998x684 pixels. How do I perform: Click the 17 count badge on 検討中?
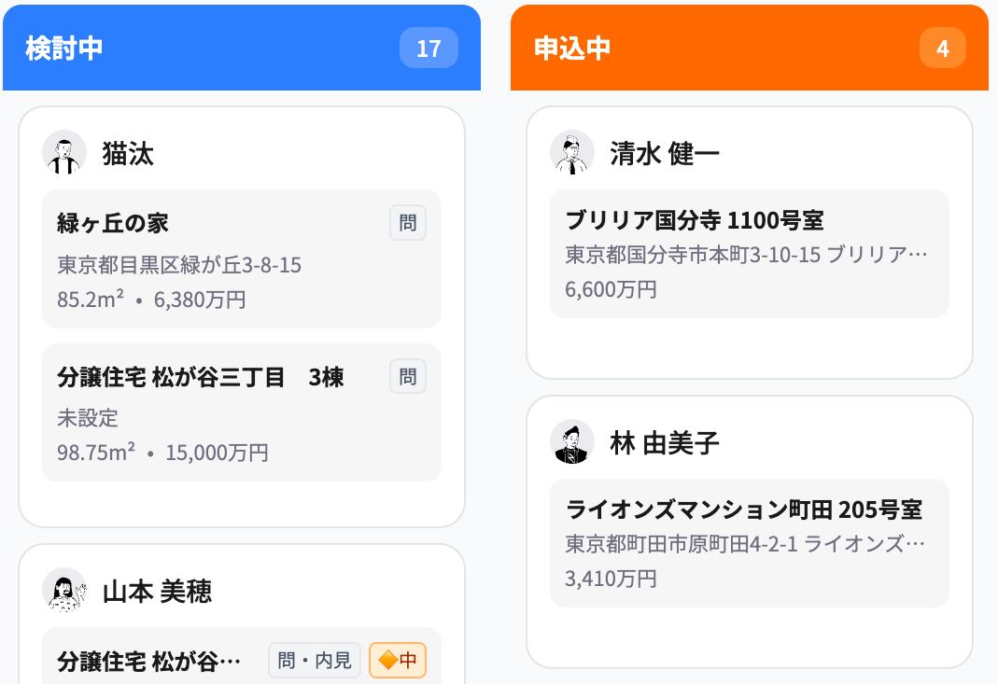pyautogui.click(x=429, y=48)
